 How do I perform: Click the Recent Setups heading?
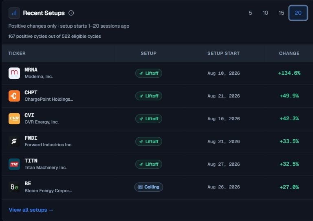pyautogui.click(x=44, y=13)
